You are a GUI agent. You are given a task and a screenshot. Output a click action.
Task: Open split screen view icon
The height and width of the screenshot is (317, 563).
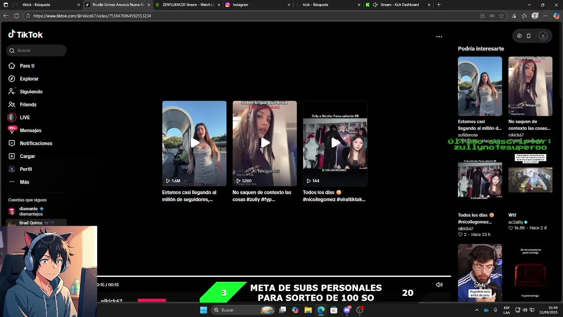coord(482,16)
